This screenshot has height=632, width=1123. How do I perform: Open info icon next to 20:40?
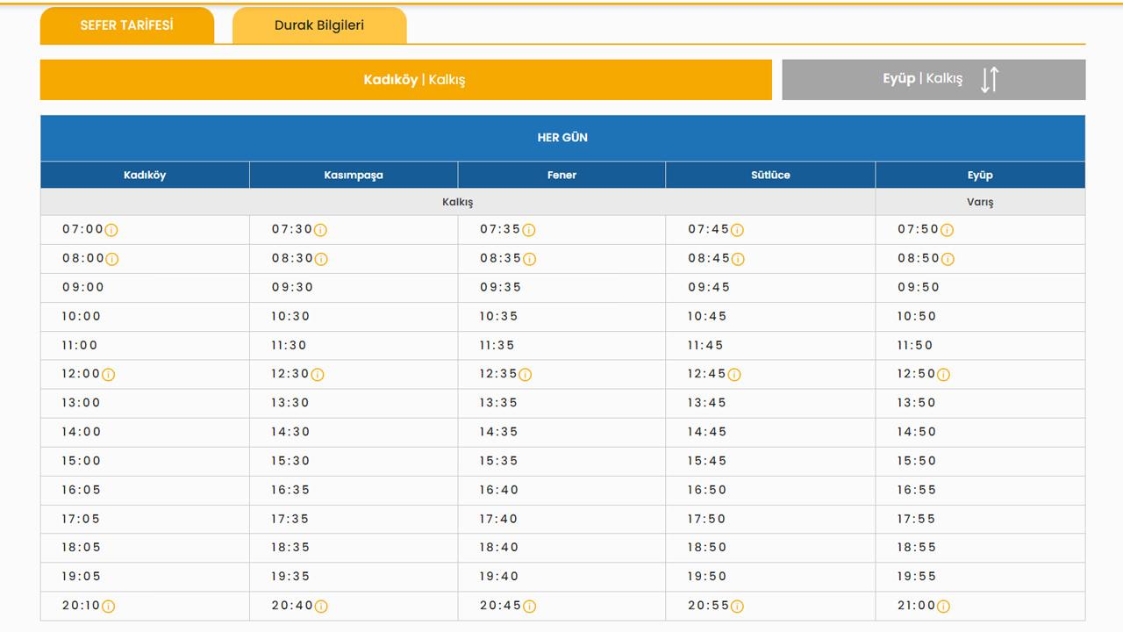tap(321, 607)
